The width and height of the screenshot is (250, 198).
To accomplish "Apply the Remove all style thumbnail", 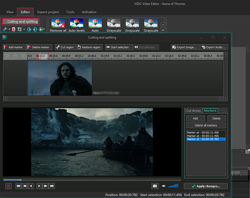I will click(58, 25).
